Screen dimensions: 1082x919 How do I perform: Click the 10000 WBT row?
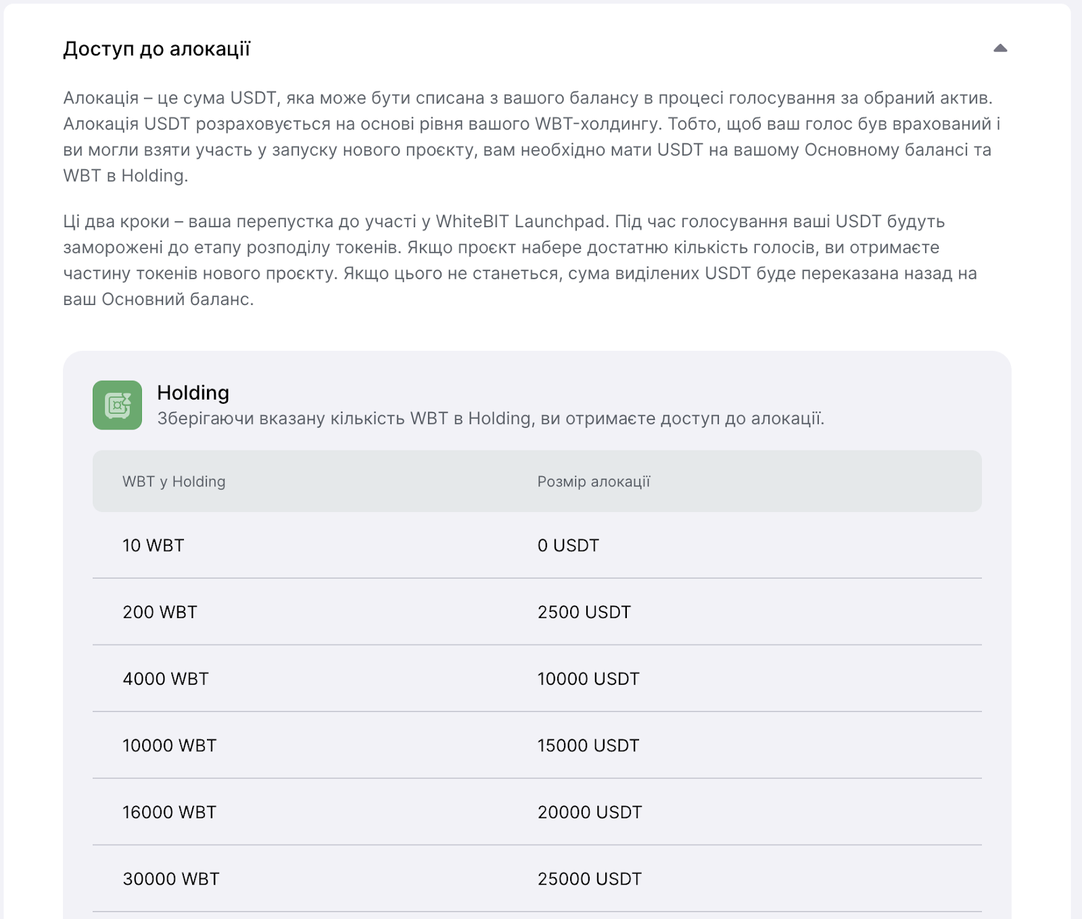click(x=537, y=745)
